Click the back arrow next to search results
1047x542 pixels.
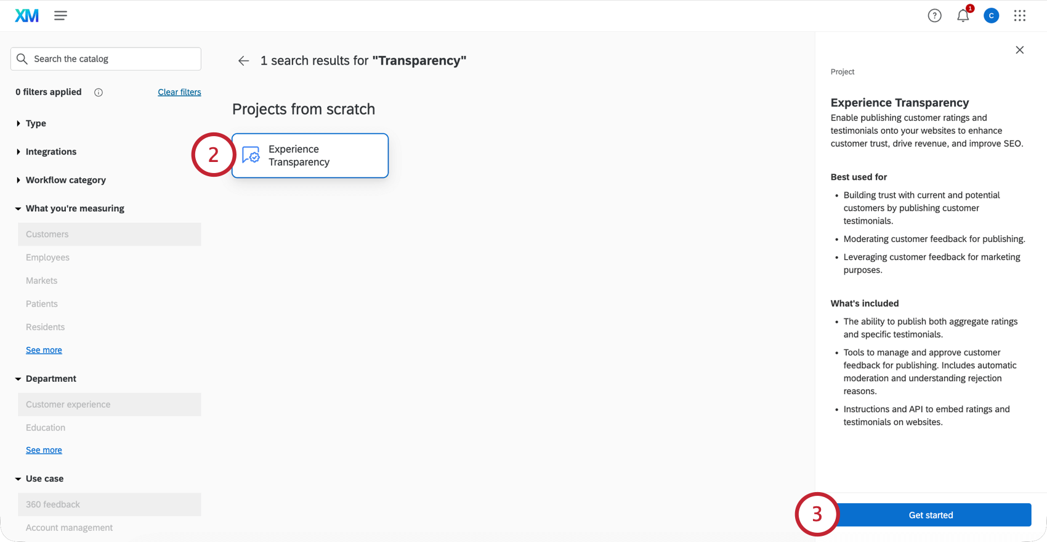click(243, 60)
